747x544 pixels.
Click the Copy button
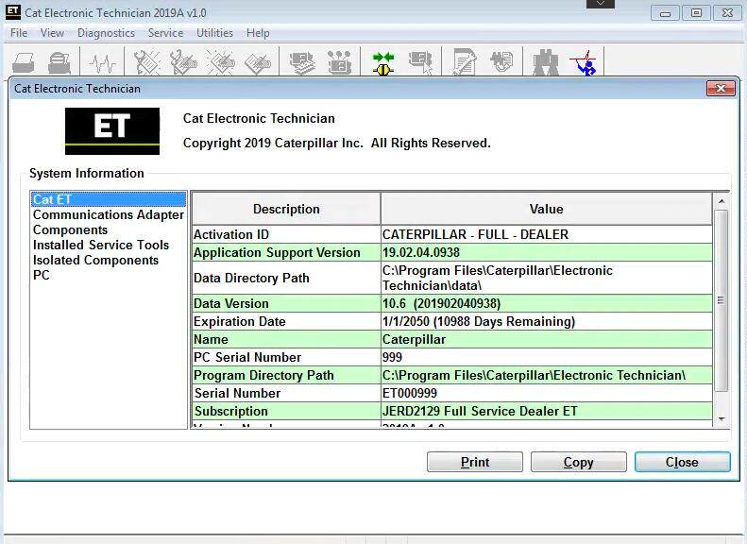click(x=578, y=462)
